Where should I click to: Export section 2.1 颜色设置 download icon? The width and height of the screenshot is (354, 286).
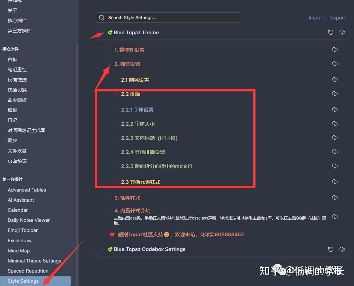point(335,80)
